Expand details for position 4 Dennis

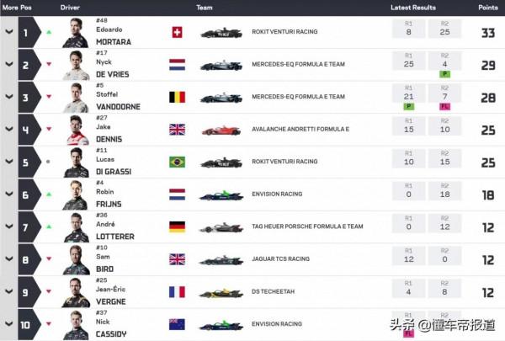[x=9, y=130]
